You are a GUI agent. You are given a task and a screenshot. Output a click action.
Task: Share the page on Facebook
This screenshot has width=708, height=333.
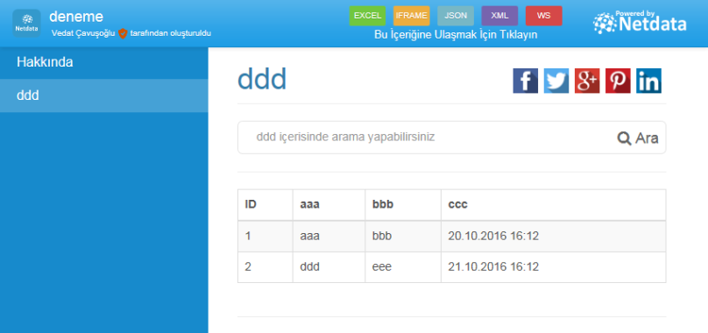(x=525, y=81)
